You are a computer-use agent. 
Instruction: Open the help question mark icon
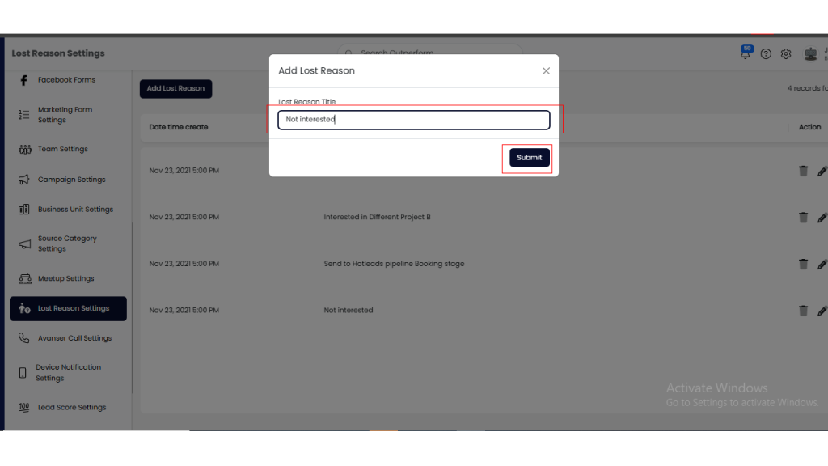(x=766, y=54)
